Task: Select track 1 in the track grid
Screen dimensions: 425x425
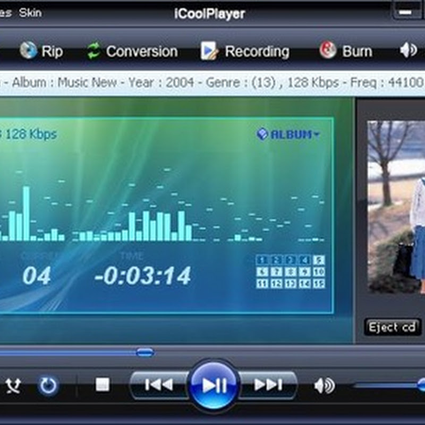Action: point(262,260)
